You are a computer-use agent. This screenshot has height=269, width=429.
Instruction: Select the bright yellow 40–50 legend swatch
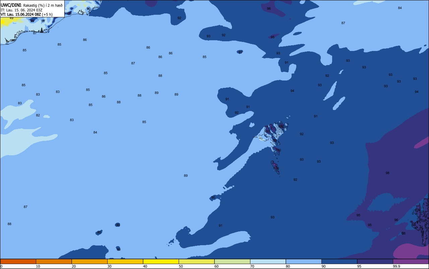(x=161, y=261)
